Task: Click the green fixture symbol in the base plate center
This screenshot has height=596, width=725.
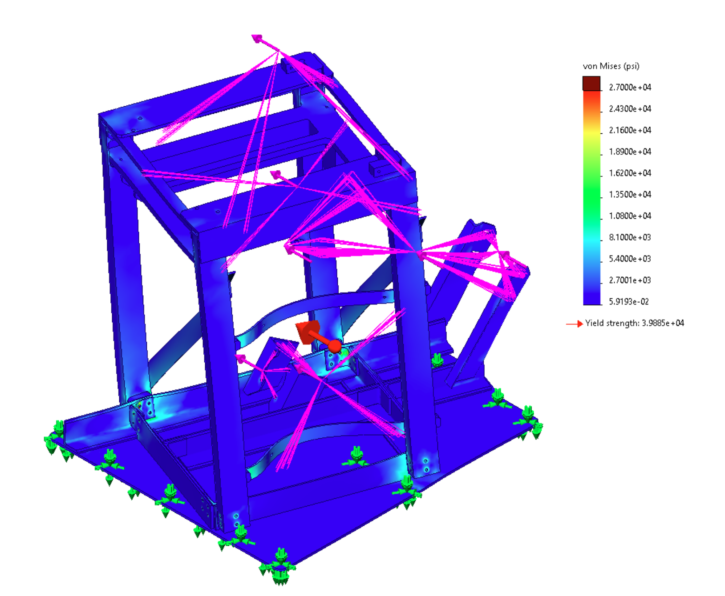Action: click(356, 457)
